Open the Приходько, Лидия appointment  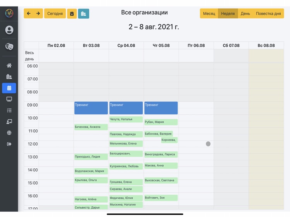[x=91, y=157]
